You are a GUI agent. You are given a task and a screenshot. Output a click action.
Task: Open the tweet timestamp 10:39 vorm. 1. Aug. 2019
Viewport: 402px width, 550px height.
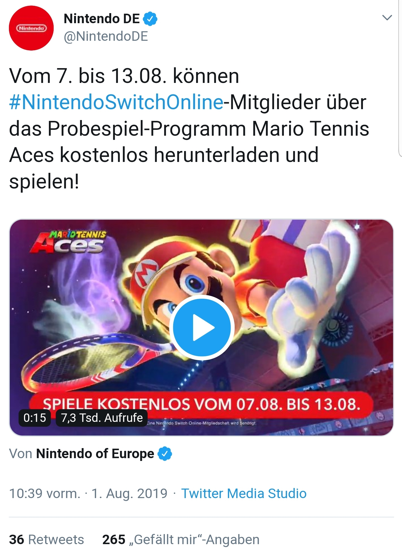[x=88, y=493]
